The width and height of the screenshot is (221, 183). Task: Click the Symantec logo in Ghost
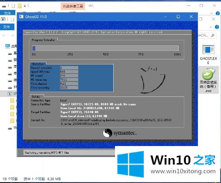tap(120, 133)
